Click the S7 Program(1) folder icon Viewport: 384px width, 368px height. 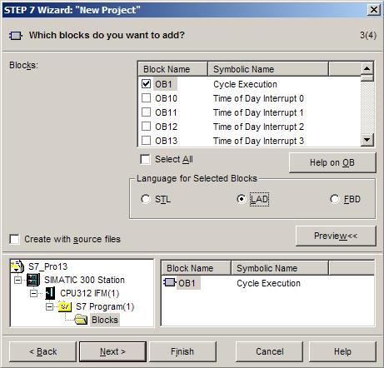tap(65, 306)
